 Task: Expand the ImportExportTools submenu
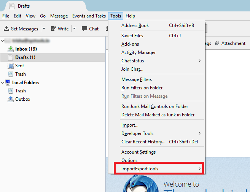(199, 168)
